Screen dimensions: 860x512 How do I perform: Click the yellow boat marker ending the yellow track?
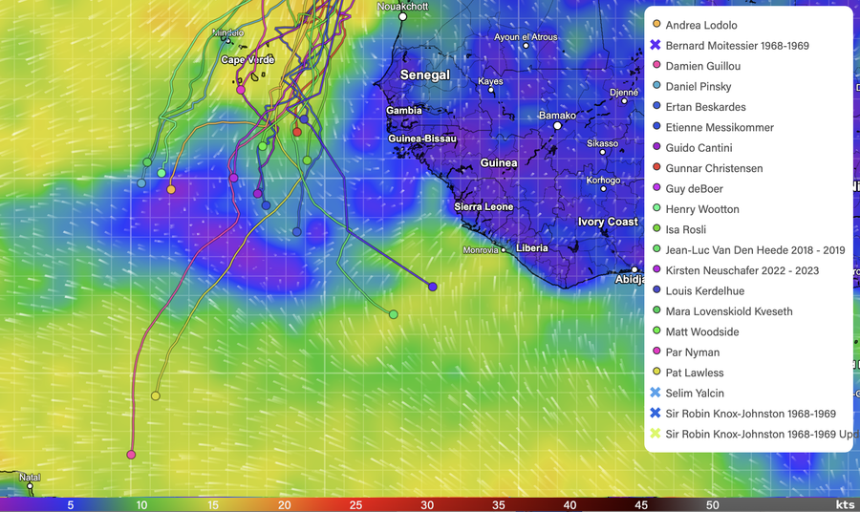click(155, 395)
